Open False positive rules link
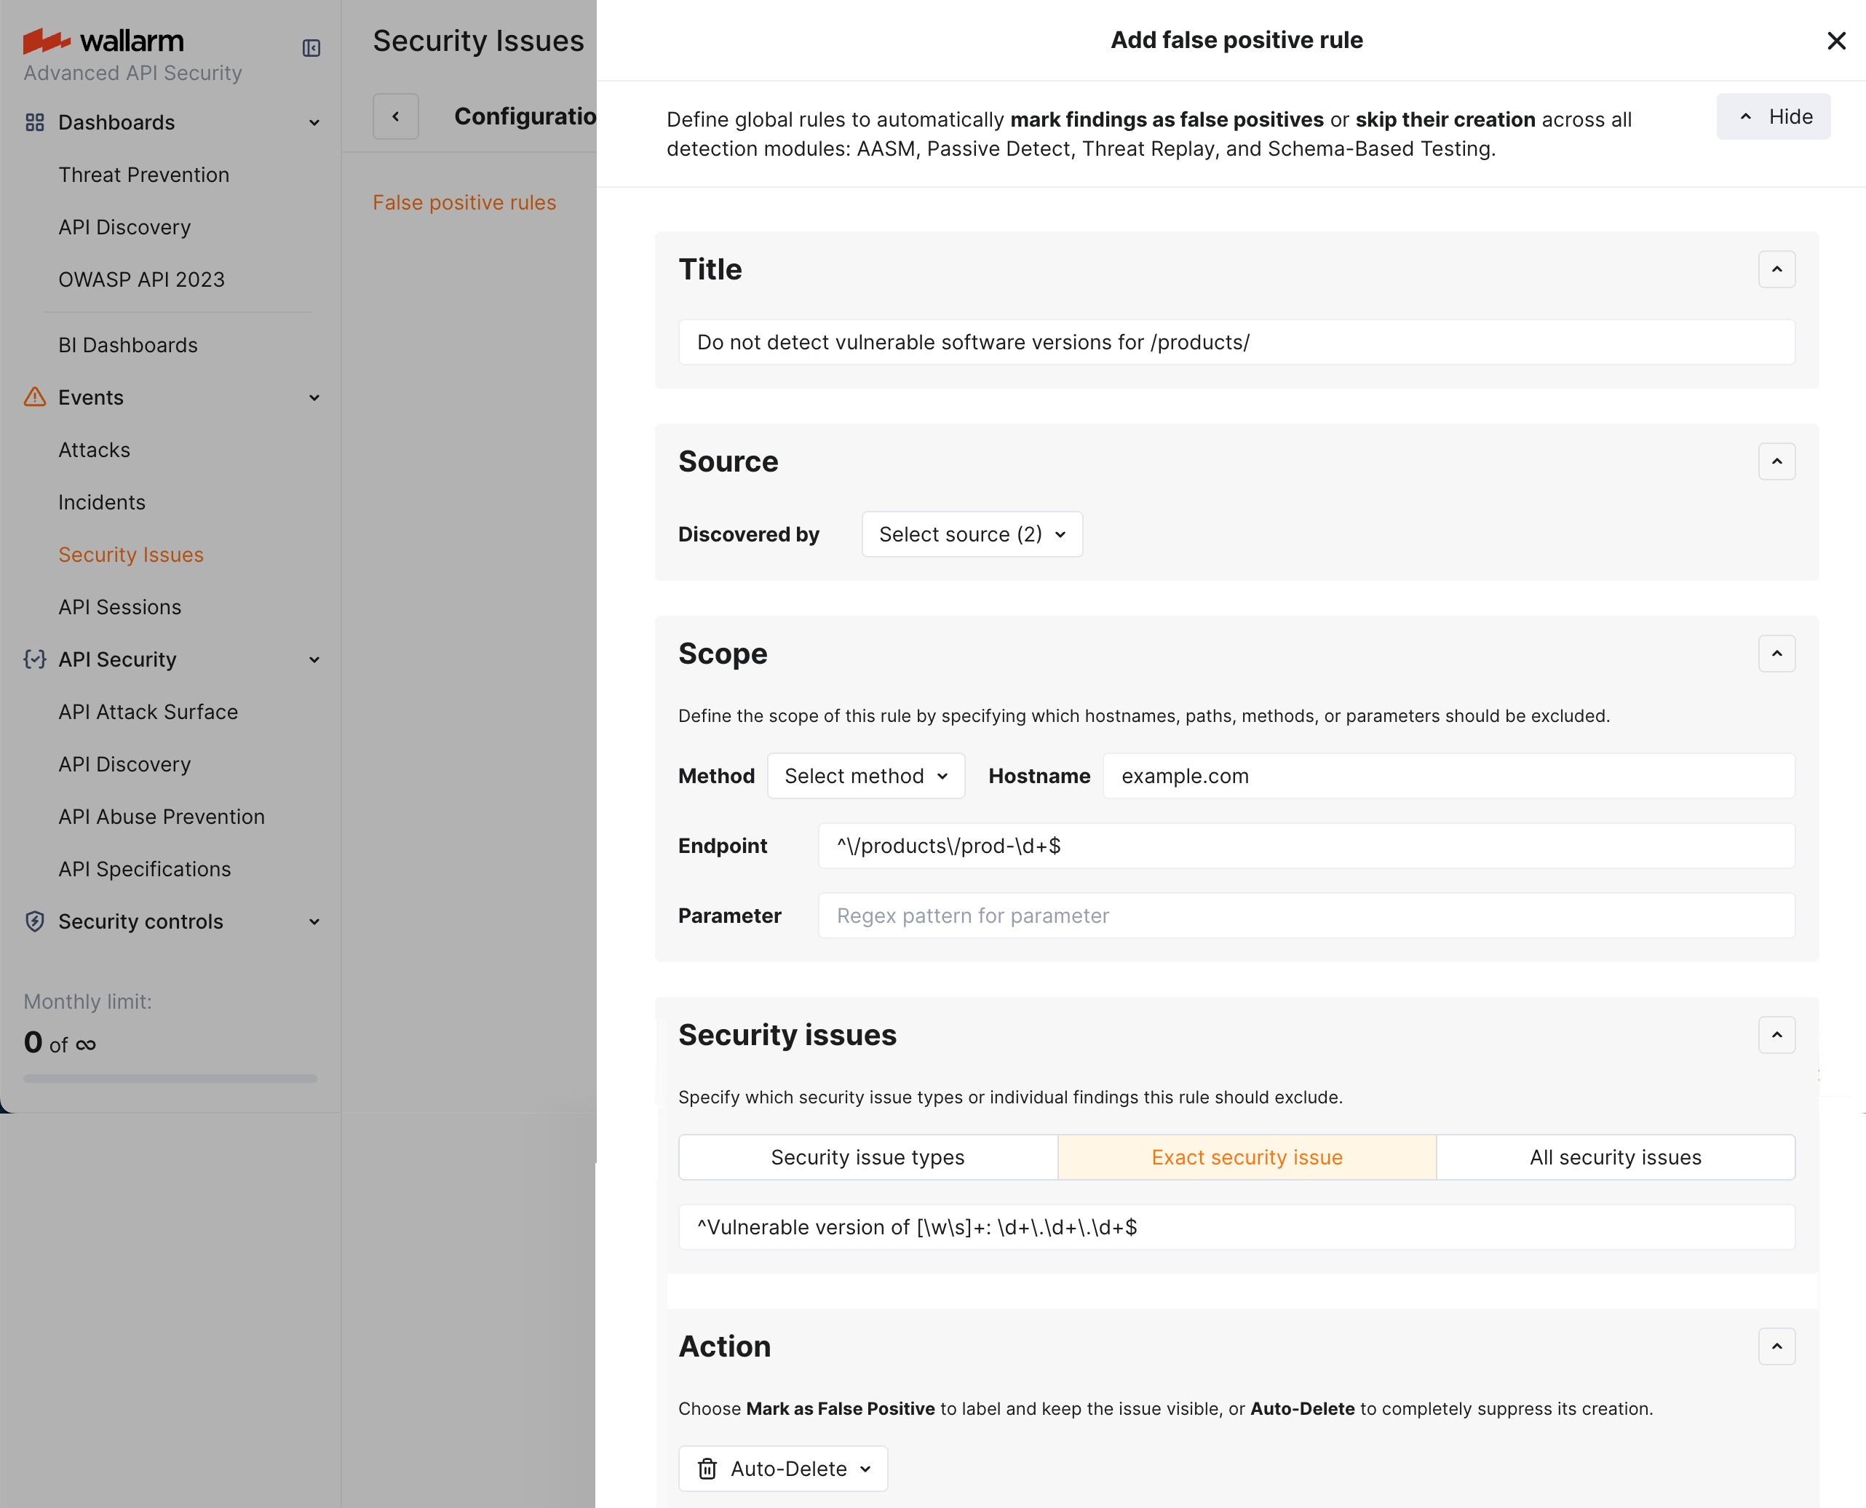The width and height of the screenshot is (1866, 1508). coord(464,202)
